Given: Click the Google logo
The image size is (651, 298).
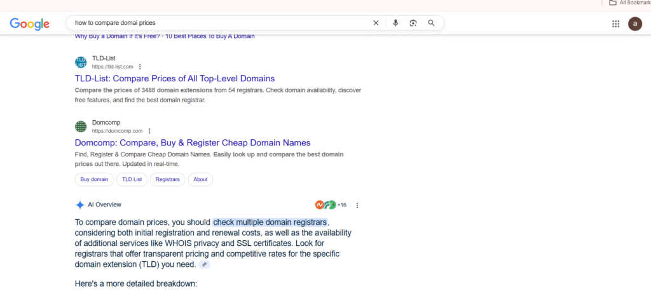Looking at the screenshot, I should click(29, 24).
